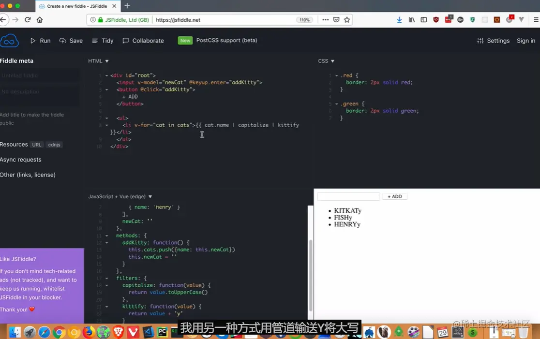Bookmark this page with the star

pos(347,20)
